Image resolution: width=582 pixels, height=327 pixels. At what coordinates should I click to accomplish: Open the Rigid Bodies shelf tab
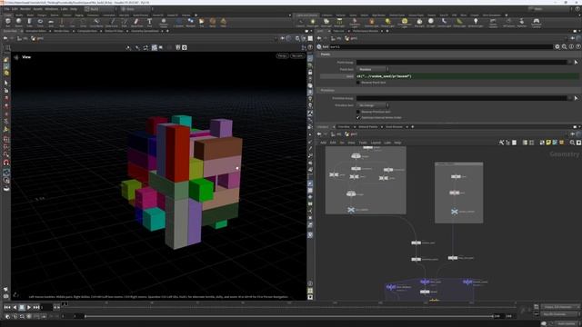(x=378, y=15)
